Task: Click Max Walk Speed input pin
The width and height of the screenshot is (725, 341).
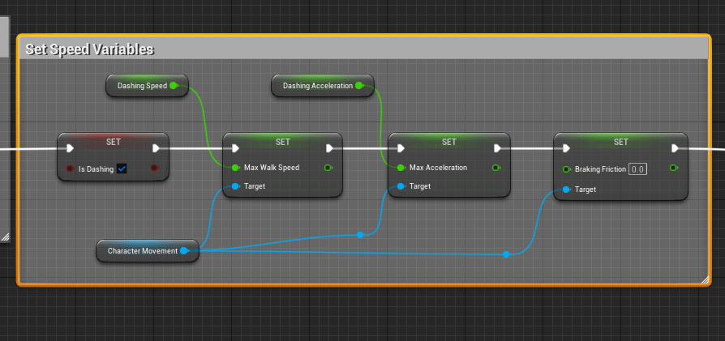Action: click(x=235, y=168)
